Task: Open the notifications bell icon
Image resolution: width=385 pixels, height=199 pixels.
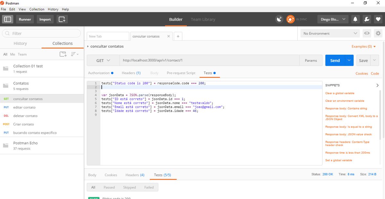Action: coord(355,19)
